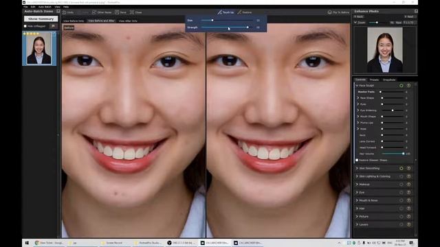Click the Picture section reset icon
Image resolution: width=440 pixels, height=247 pixels.
408,217
